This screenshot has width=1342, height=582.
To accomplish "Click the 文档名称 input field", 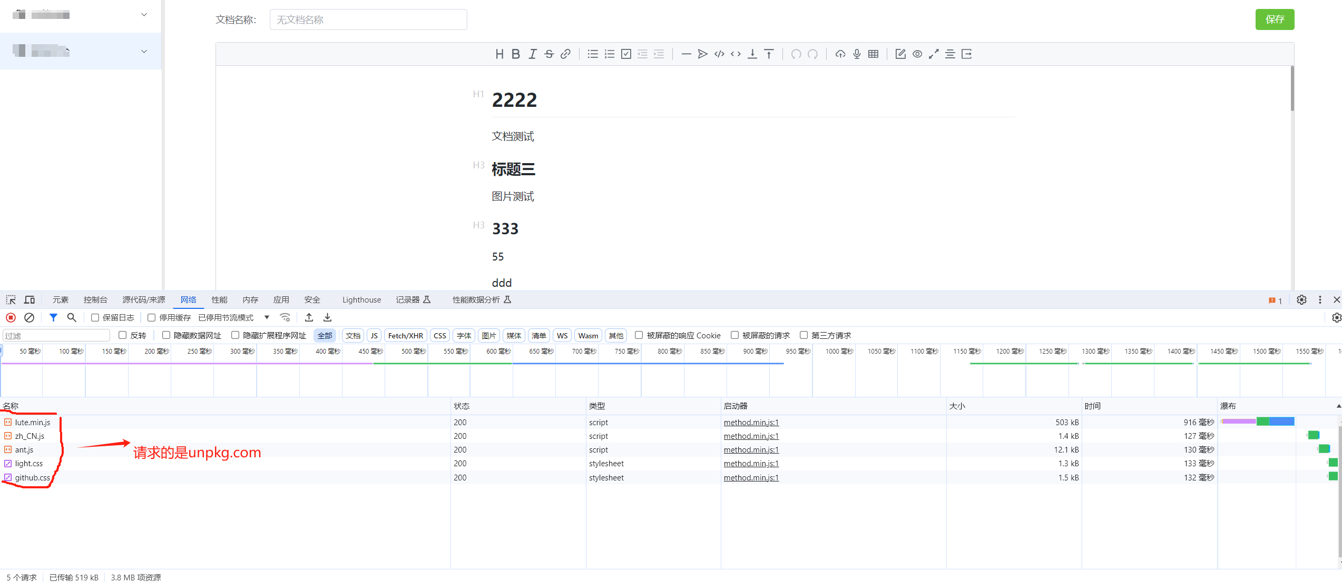I will [x=368, y=19].
